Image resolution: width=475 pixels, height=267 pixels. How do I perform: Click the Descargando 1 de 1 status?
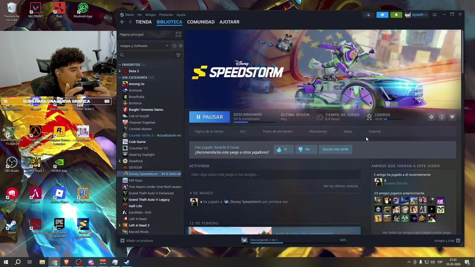click(x=264, y=240)
